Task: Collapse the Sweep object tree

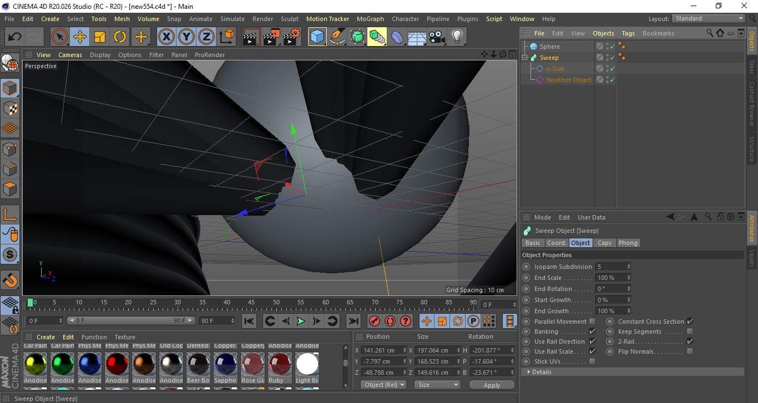Action: pos(525,58)
